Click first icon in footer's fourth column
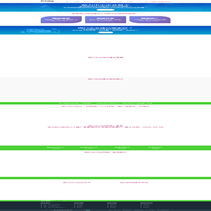 [x=141, y=205]
